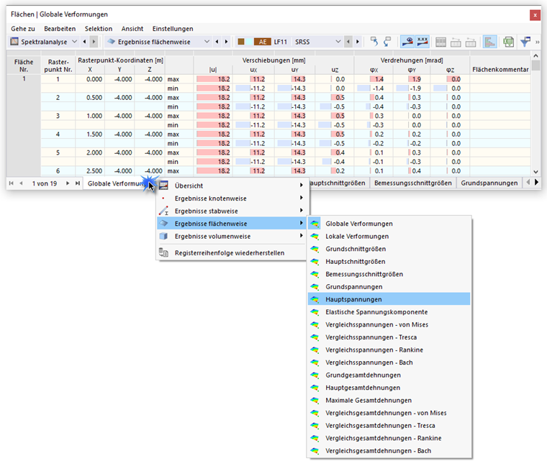The width and height of the screenshot is (547, 461).
Task: Switch to Bemessungsschnittgrößen tab
Action: (412, 183)
